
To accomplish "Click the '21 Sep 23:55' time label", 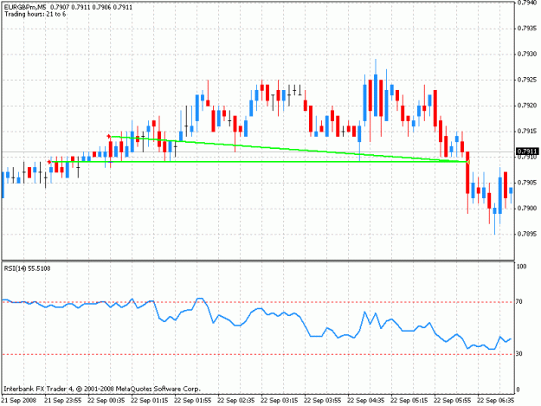I will [63, 400].
